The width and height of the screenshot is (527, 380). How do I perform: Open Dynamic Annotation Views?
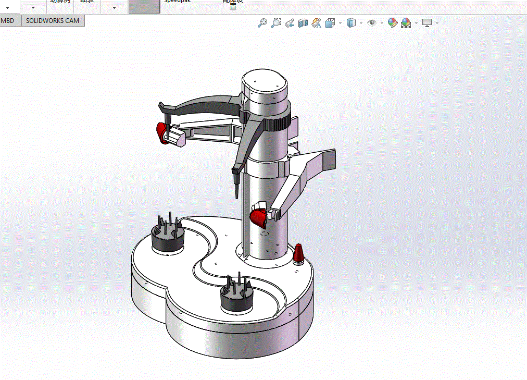coord(316,23)
